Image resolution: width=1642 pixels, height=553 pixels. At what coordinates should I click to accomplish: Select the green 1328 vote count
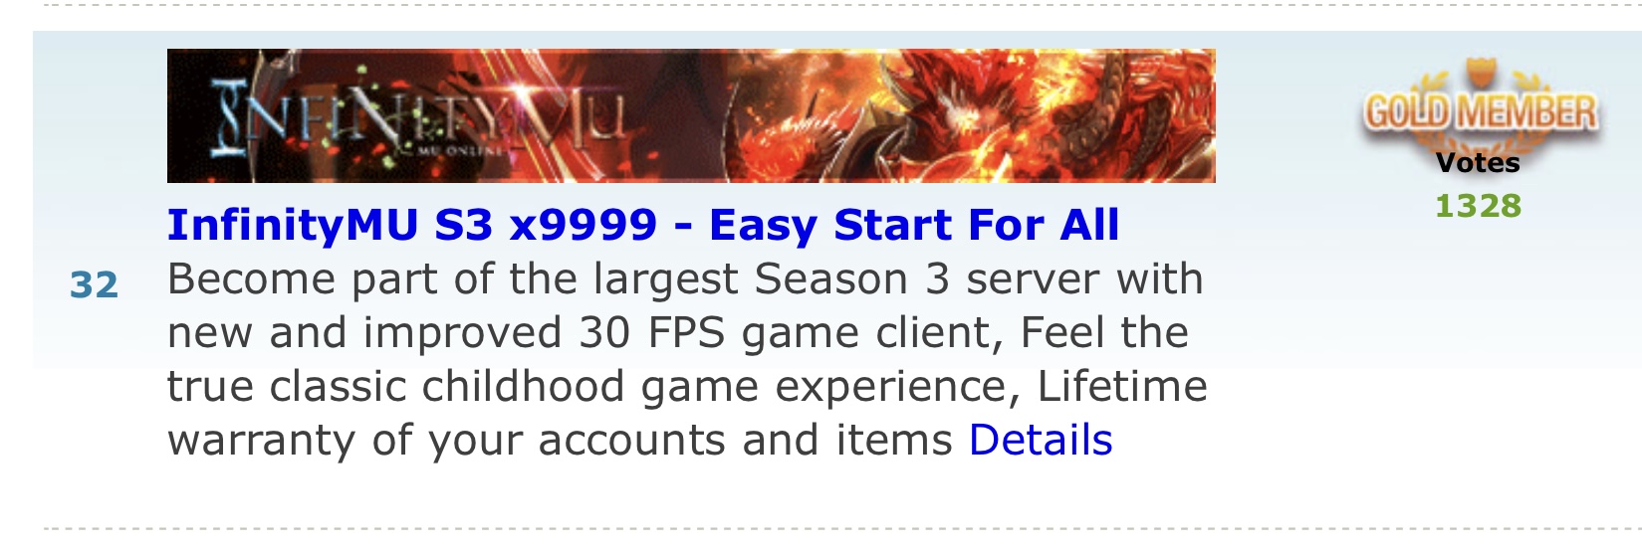pyautogui.click(x=1478, y=206)
